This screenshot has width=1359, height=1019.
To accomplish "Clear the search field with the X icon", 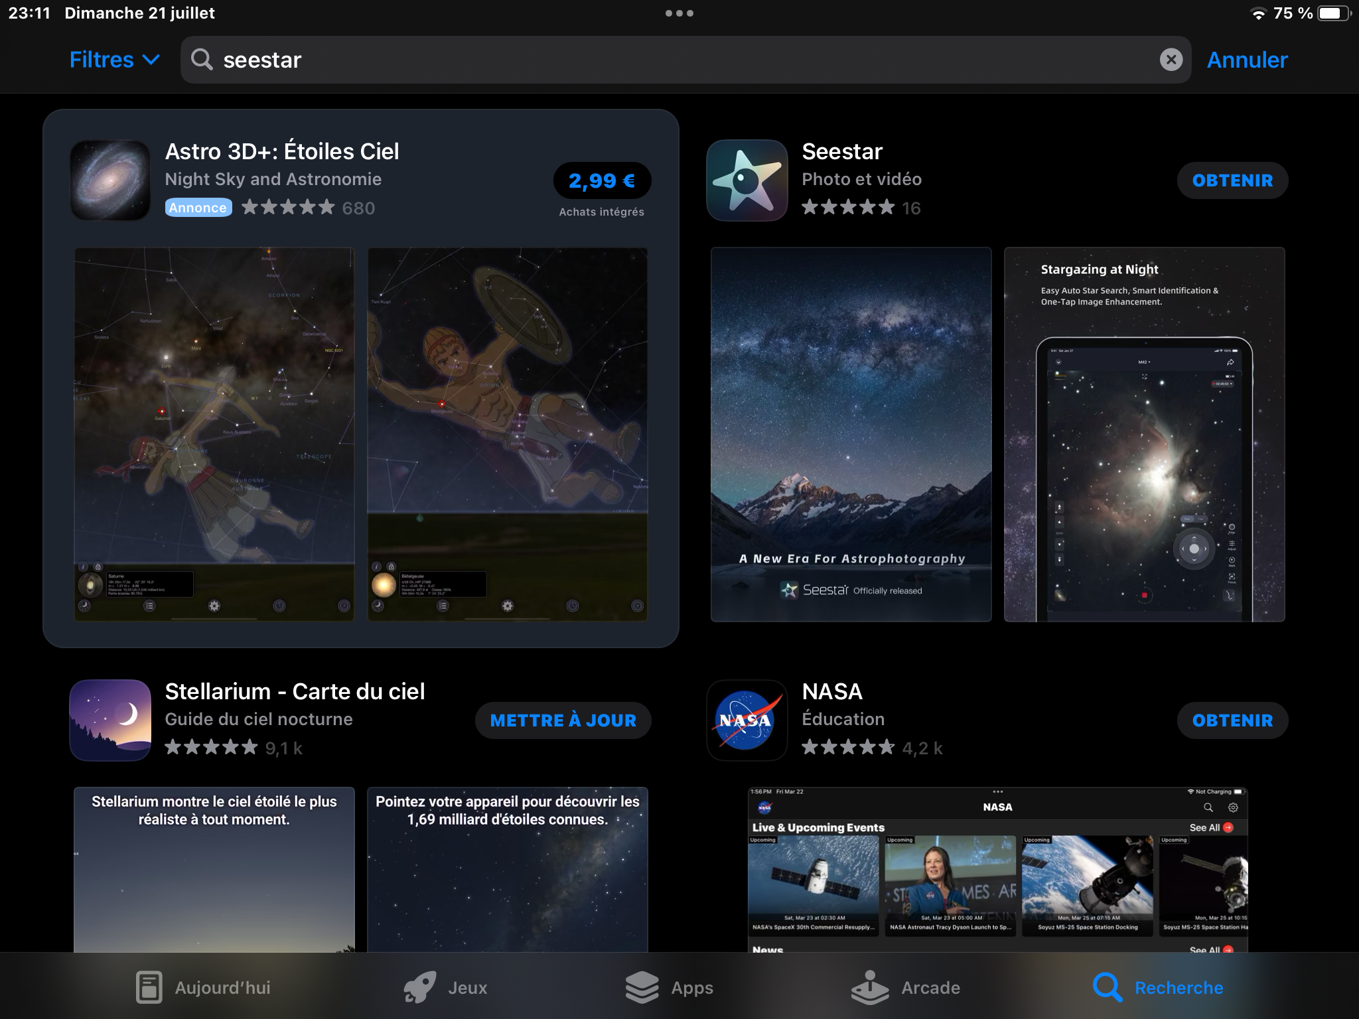I will [1171, 60].
